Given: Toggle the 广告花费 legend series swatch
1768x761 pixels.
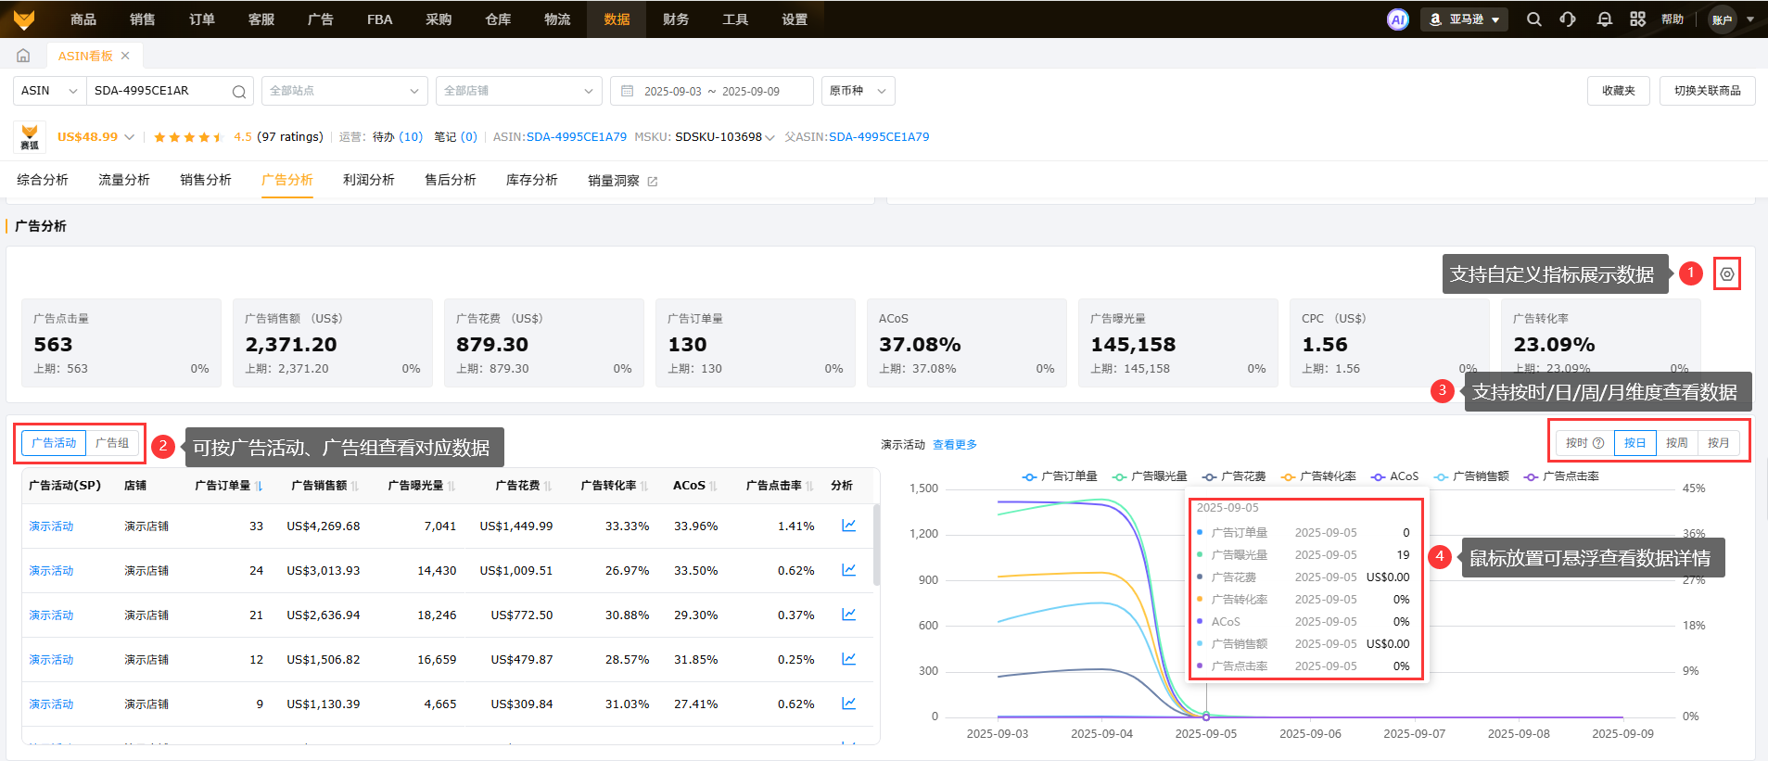Looking at the screenshot, I should coord(1210,476).
